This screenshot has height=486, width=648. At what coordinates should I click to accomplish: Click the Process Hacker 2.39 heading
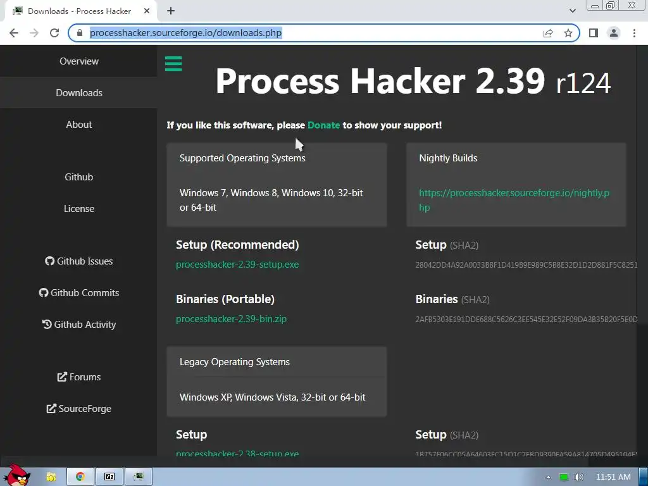pos(413,82)
